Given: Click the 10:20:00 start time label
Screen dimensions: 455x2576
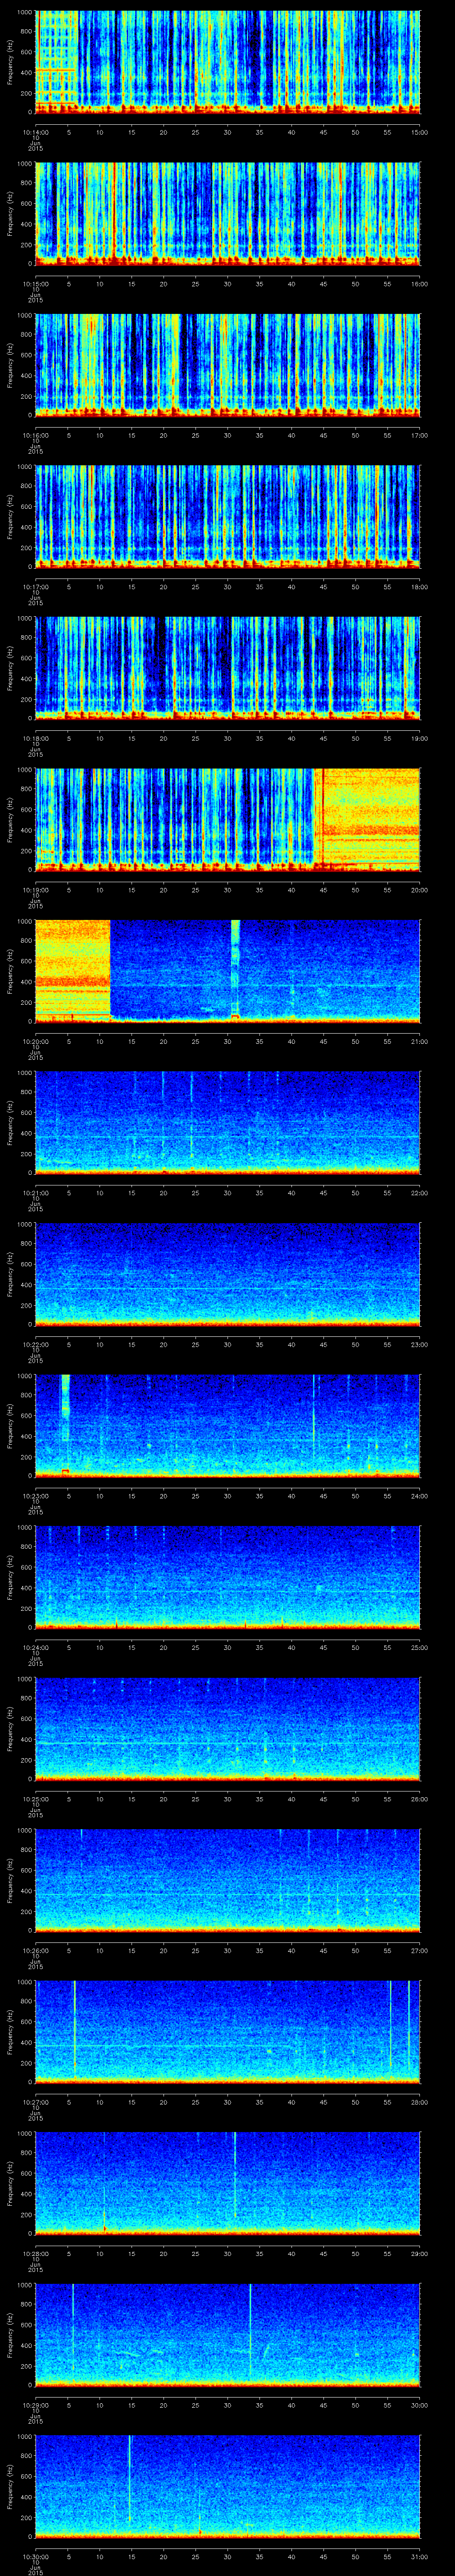Looking at the screenshot, I should pyautogui.click(x=36, y=1041).
